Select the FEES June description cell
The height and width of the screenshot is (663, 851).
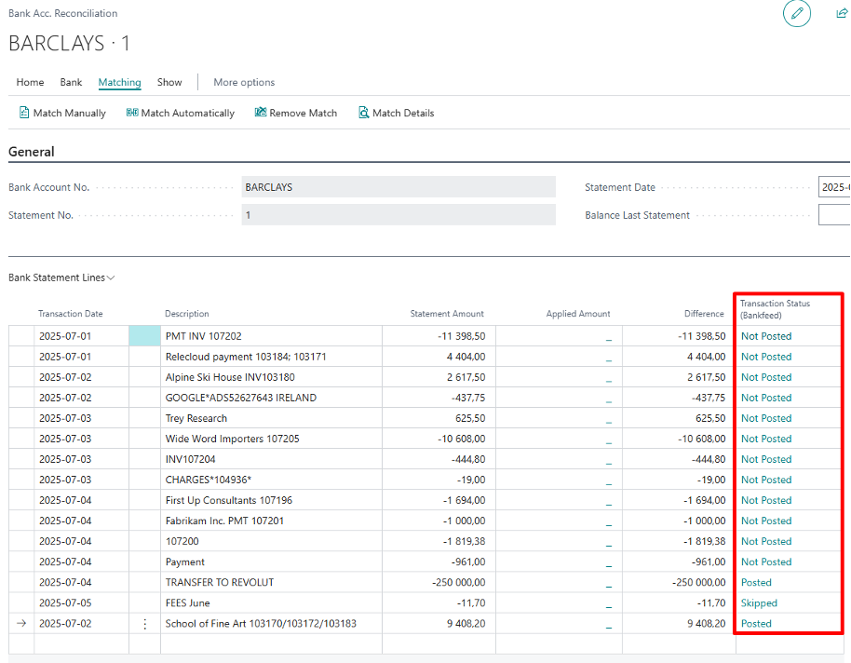(x=271, y=602)
